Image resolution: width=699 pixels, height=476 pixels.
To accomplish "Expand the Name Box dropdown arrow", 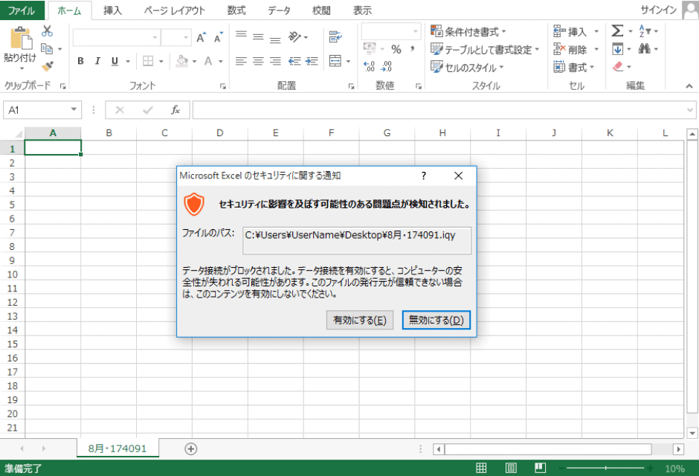I will tap(74, 110).
